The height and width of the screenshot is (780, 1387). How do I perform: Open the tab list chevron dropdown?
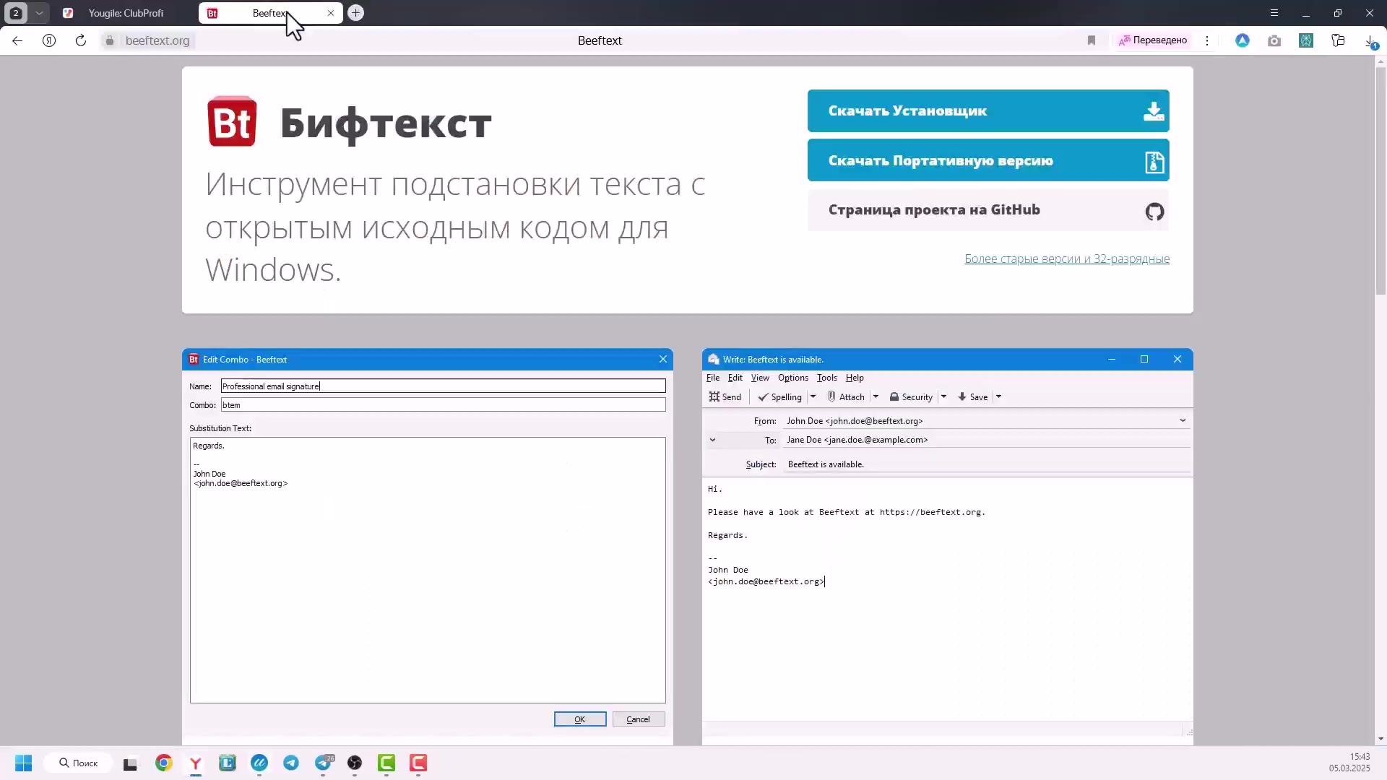(39, 13)
